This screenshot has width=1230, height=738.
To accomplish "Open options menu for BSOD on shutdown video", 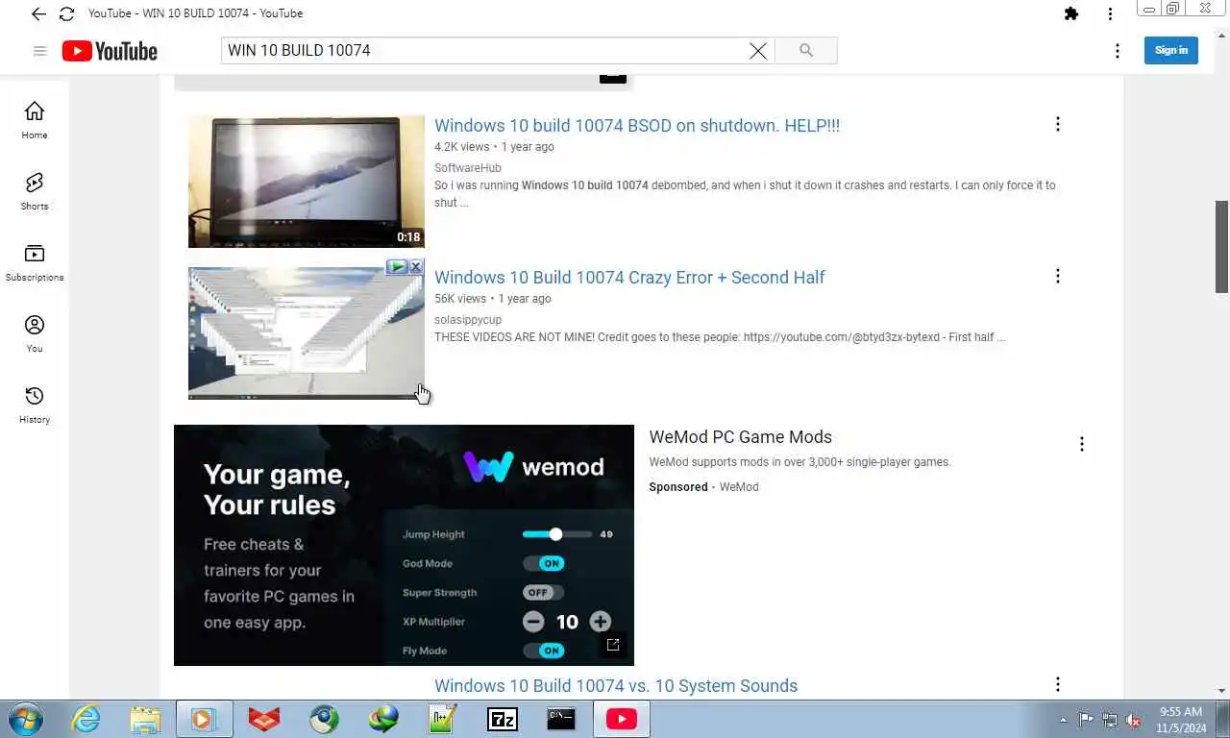I will point(1058,124).
